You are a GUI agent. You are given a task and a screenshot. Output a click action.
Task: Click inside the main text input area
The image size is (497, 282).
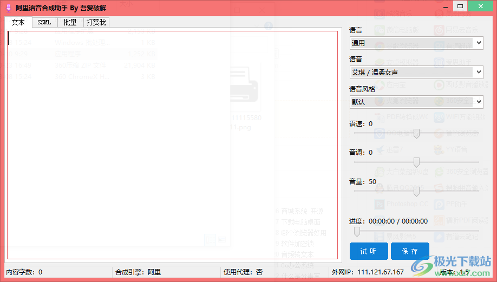click(x=172, y=145)
